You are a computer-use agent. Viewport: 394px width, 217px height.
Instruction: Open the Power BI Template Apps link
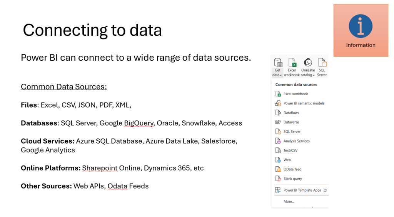pos(302,190)
